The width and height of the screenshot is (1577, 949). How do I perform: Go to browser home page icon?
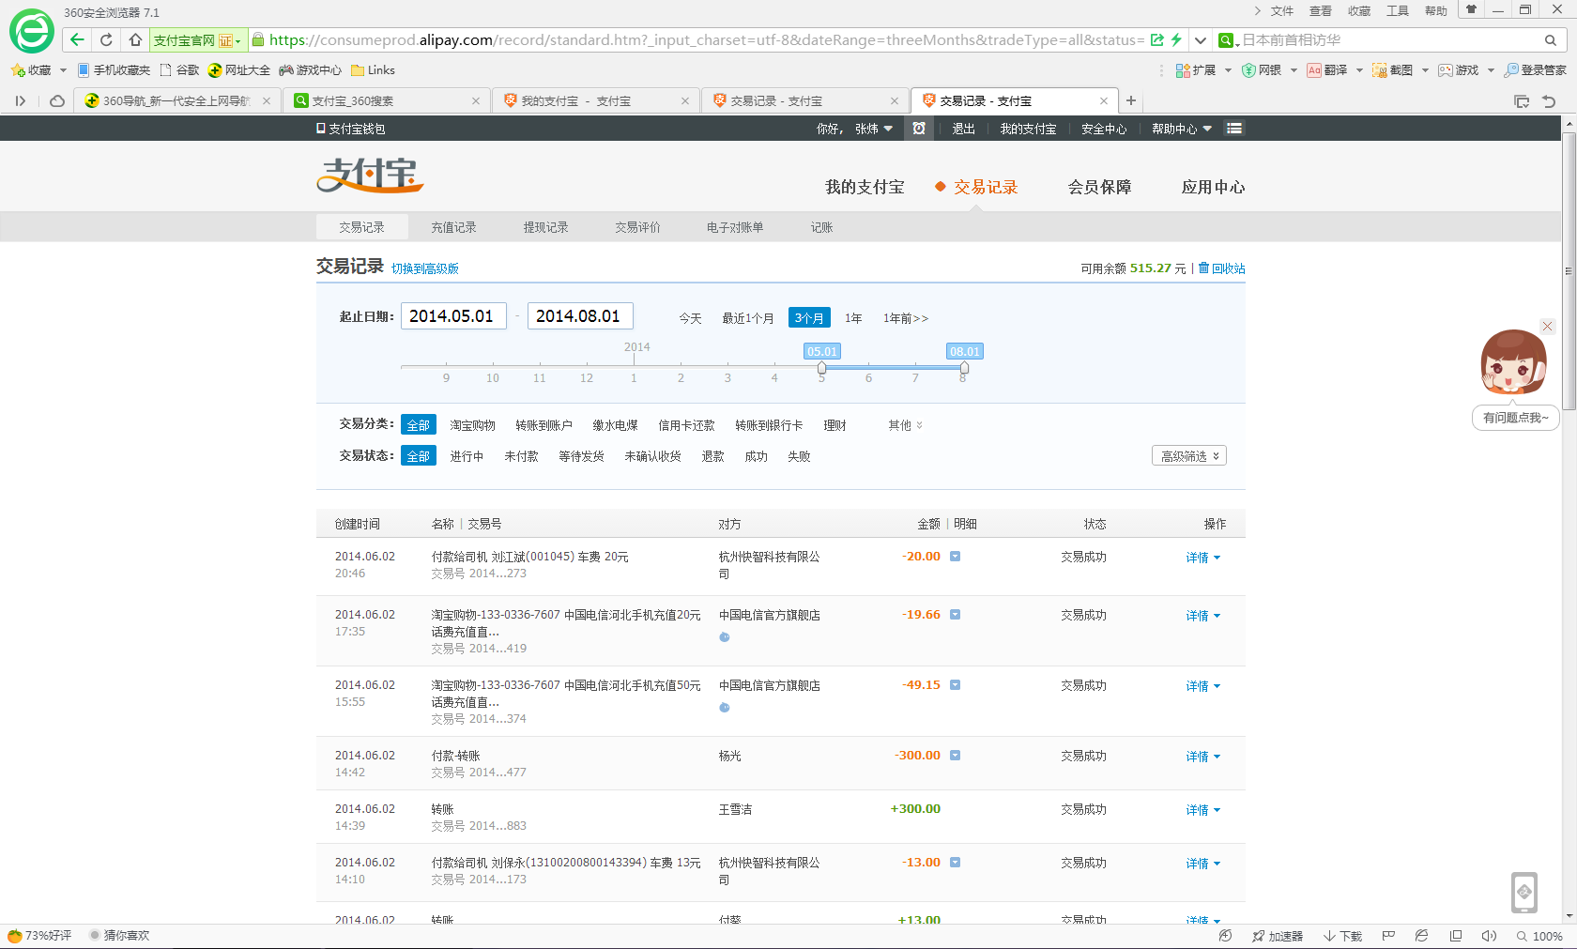pyautogui.click(x=135, y=39)
